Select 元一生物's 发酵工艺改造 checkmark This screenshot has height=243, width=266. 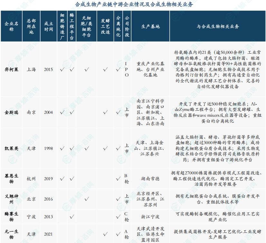tap(105, 234)
